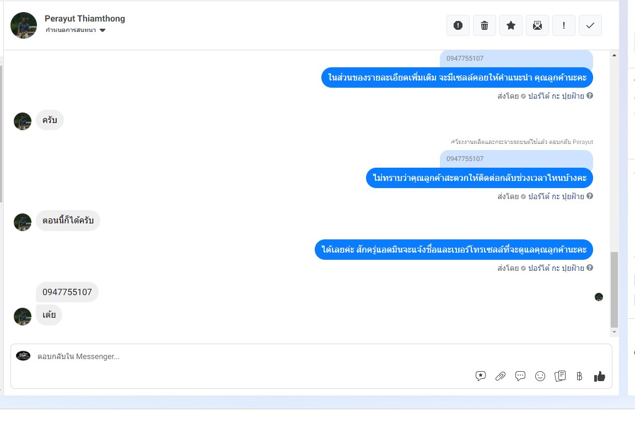The height and width of the screenshot is (428, 635).
Task: Click the 0947755107 customer message bubble
Action: (x=67, y=292)
